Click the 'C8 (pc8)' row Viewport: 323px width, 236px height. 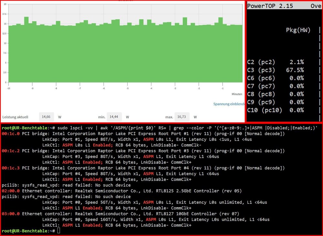tap(276, 94)
